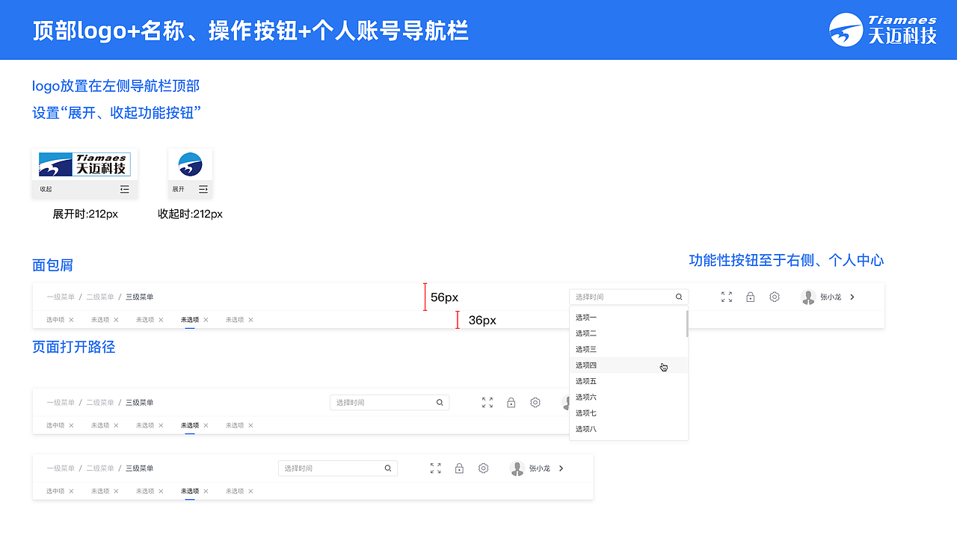Click gear icon in the navbar overlapped by the dropdown
The image size is (957, 538).
click(x=535, y=402)
